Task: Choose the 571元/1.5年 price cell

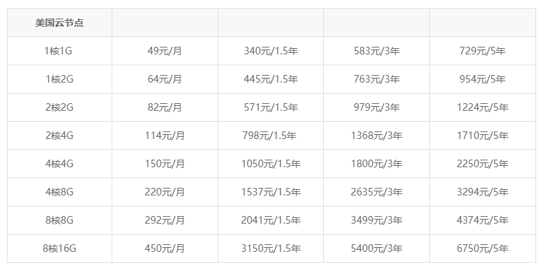Action: [271, 107]
